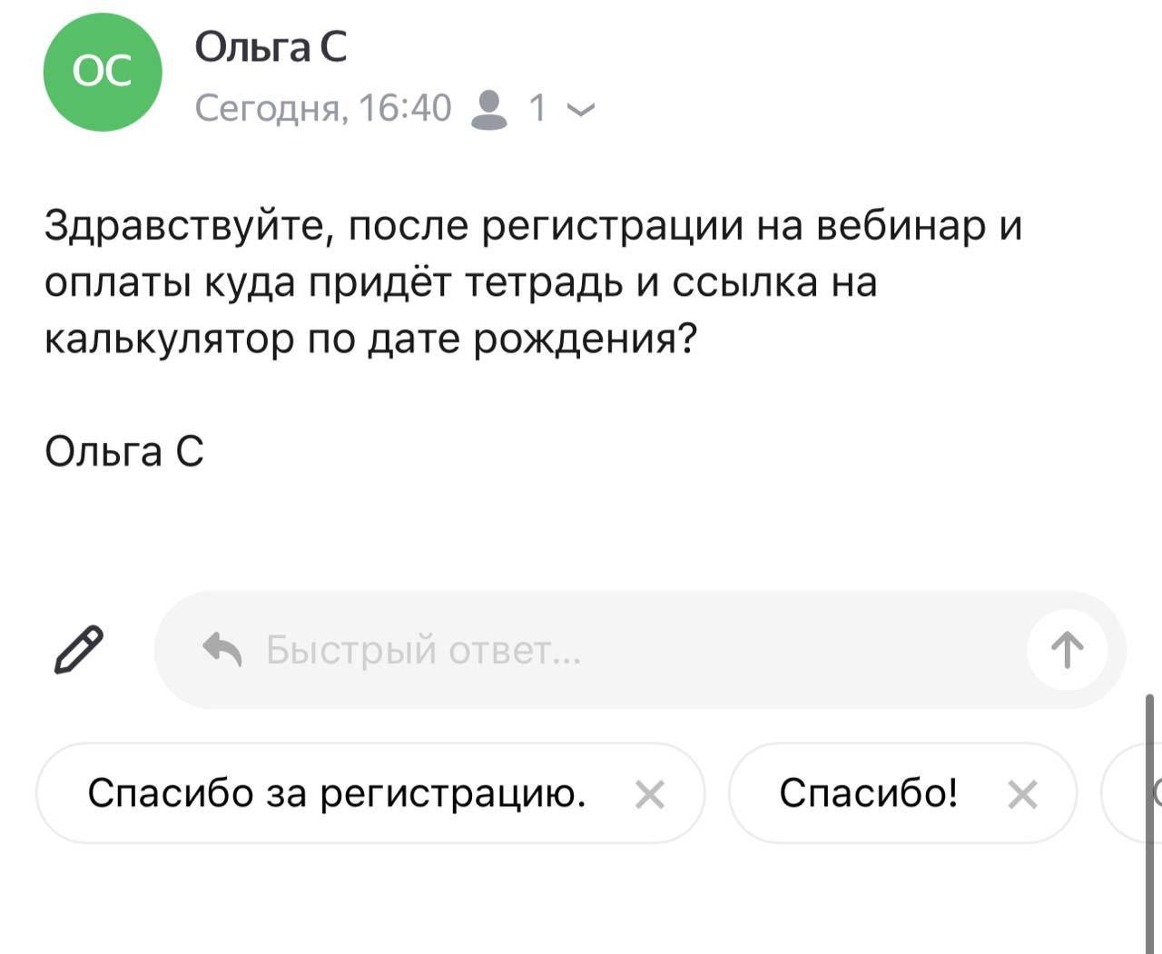Click the signature "Ольга С" below message
The image size is (1162, 954).
[124, 451]
